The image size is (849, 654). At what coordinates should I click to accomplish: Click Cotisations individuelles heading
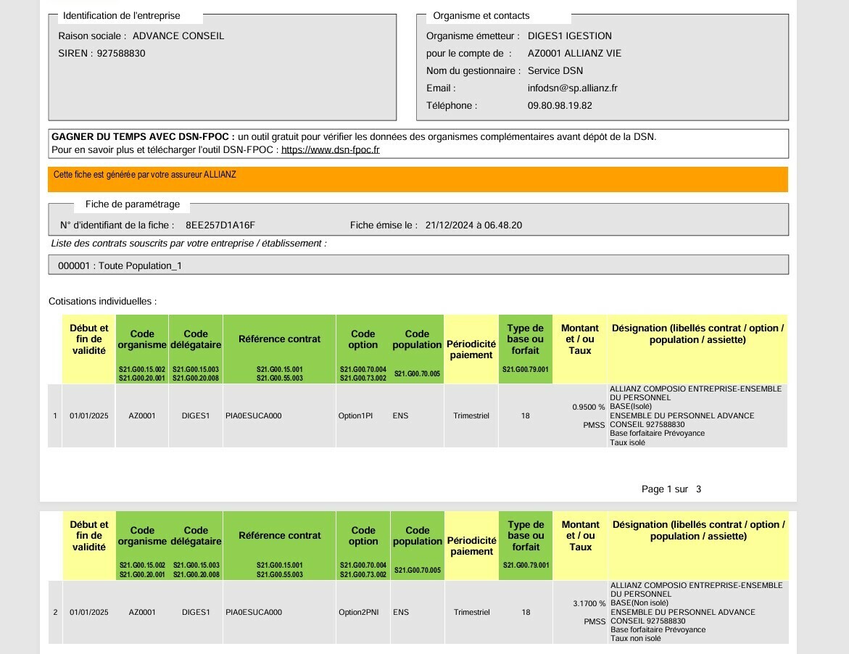tap(102, 302)
